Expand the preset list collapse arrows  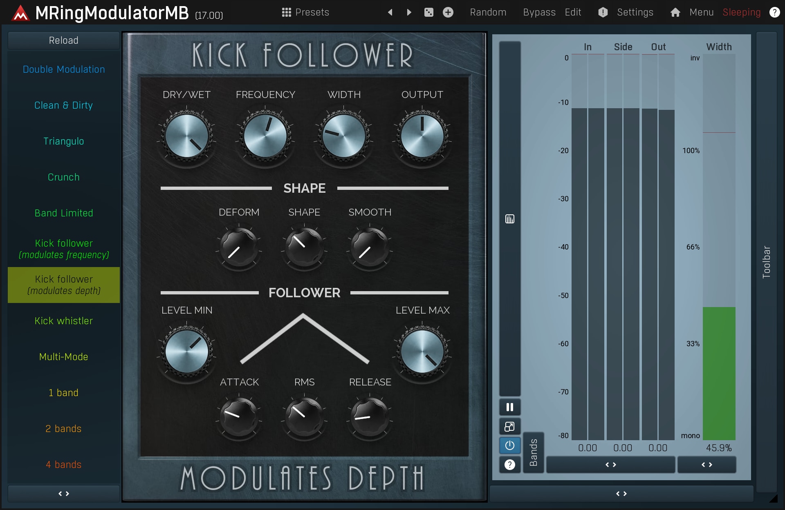(x=63, y=494)
